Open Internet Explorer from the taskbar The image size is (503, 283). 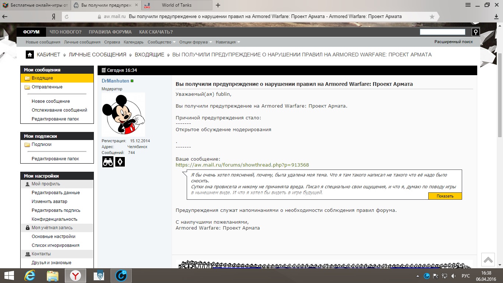pyautogui.click(x=29, y=275)
